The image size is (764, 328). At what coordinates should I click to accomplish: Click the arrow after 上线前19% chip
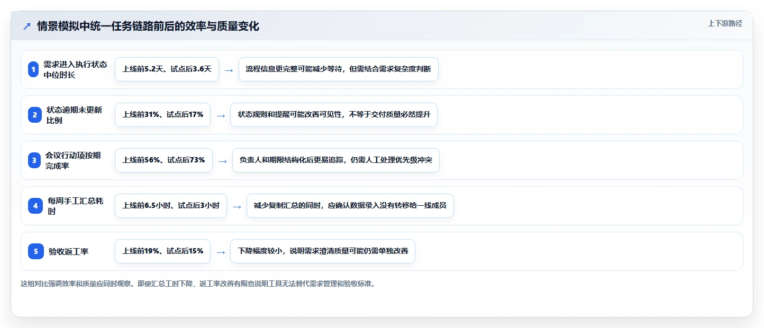220,252
